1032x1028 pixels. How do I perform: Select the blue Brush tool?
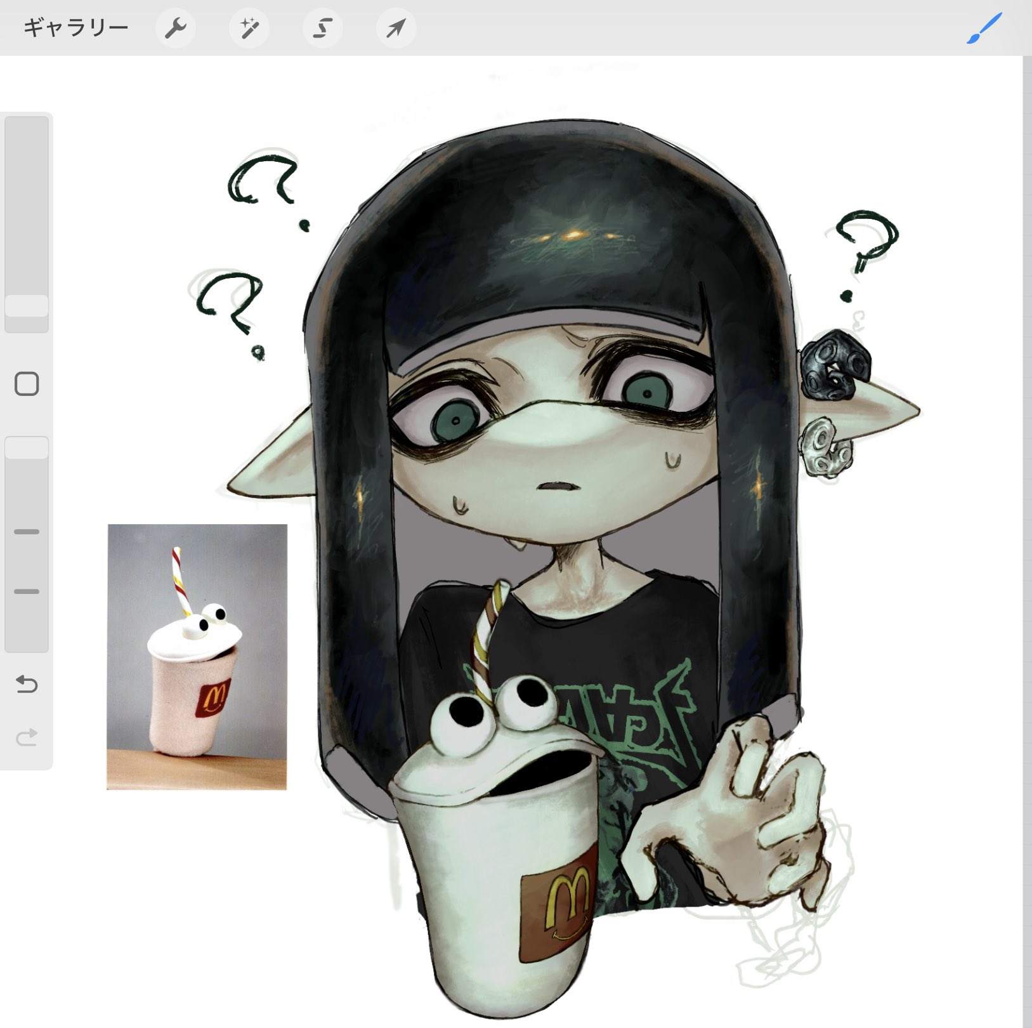click(x=984, y=29)
